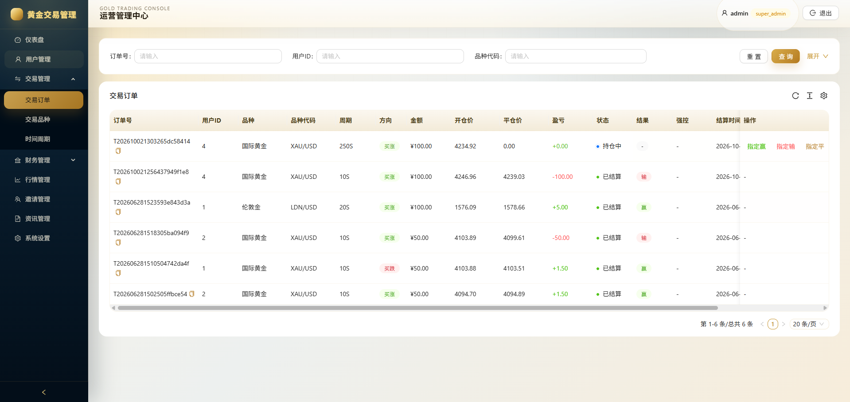850x402 pixels.
Task: Open 用户管理 menu item
Action: coord(44,59)
